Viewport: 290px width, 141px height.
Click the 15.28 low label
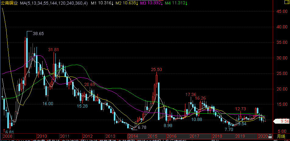(82, 106)
